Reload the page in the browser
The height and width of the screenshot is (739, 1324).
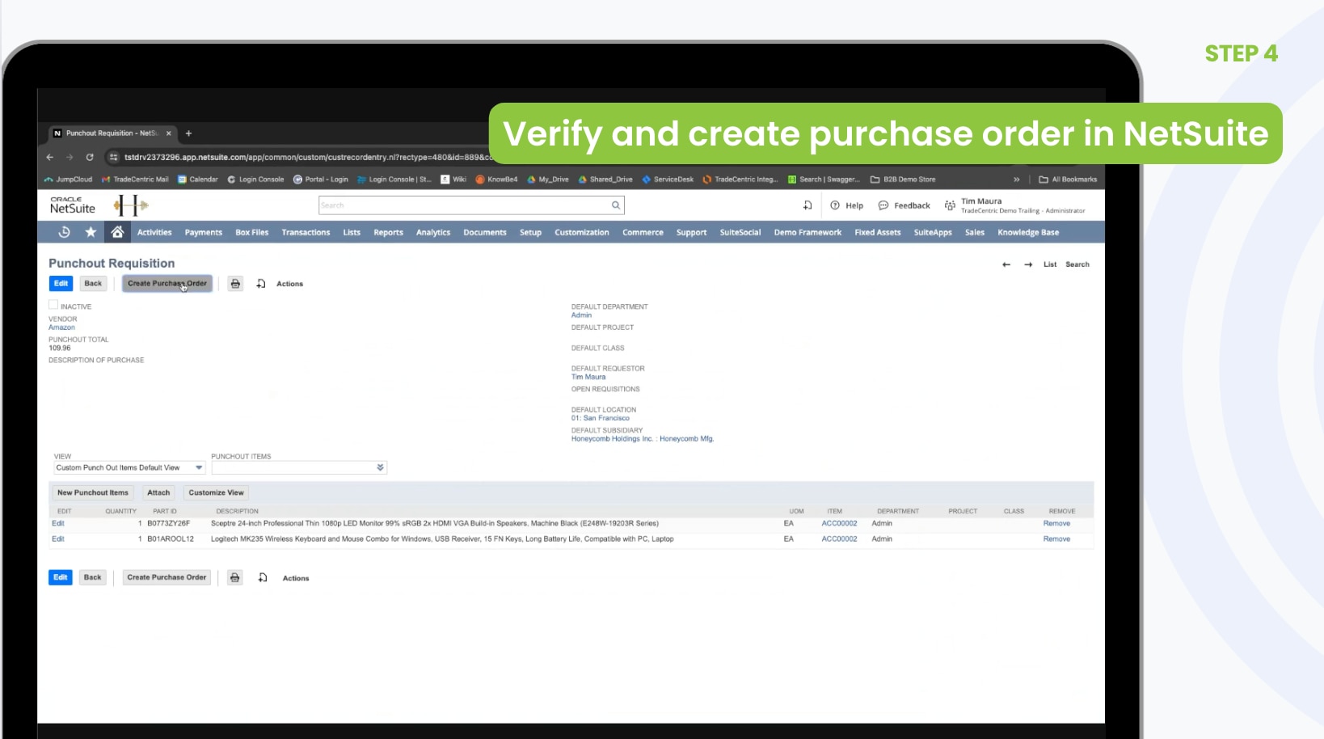(90, 157)
